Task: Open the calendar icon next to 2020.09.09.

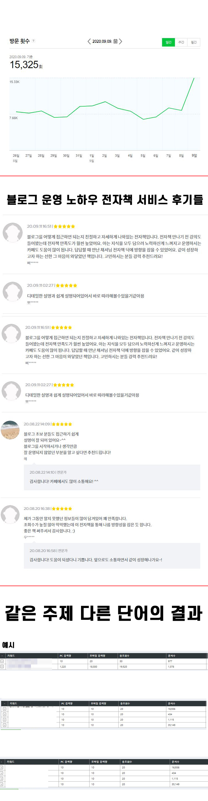Action: (115, 41)
